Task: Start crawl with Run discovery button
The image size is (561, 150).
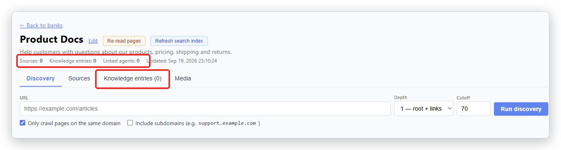Action: (x=521, y=109)
